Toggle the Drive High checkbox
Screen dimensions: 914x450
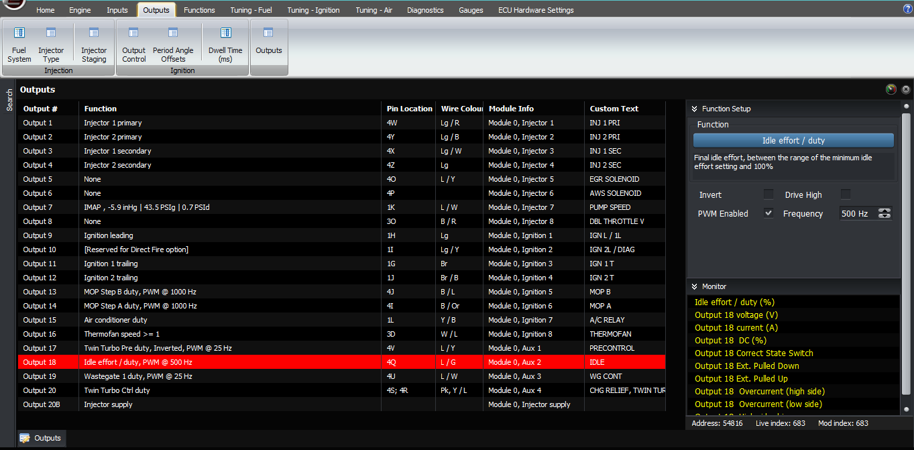[x=846, y=194]
